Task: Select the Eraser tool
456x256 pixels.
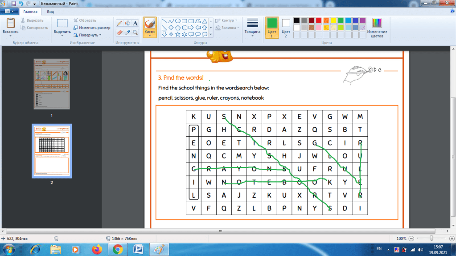Action: [x=119, y=33]
